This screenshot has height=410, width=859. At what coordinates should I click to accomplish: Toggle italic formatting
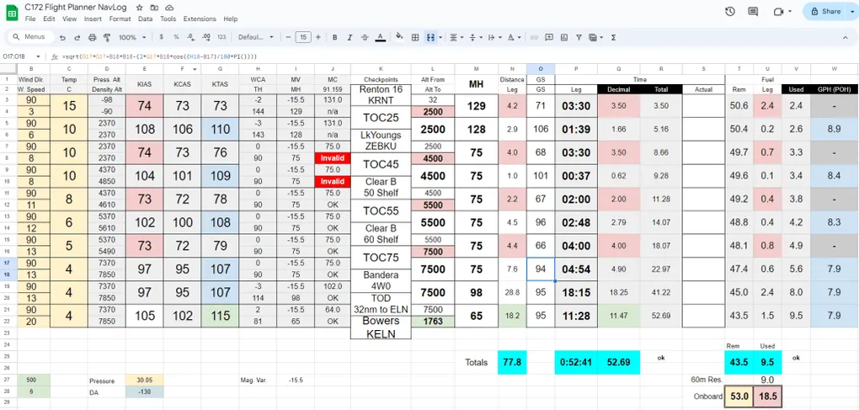click(349, 37)
